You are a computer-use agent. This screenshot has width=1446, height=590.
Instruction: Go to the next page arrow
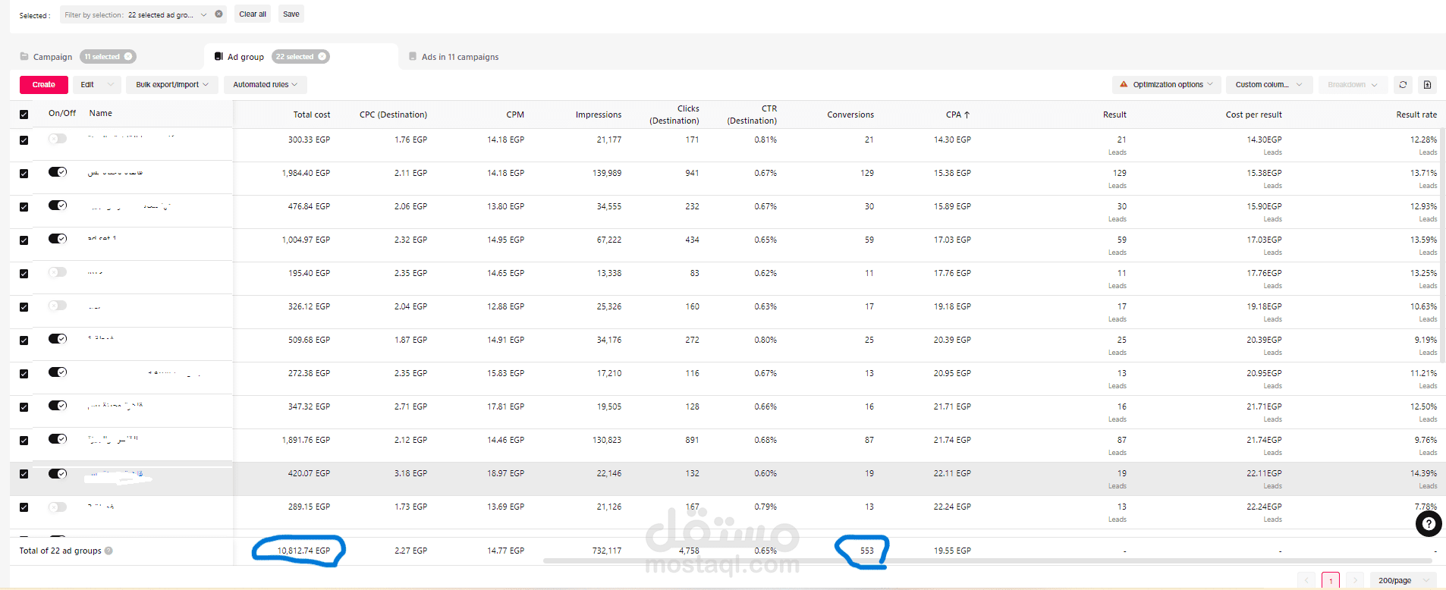1355,580
